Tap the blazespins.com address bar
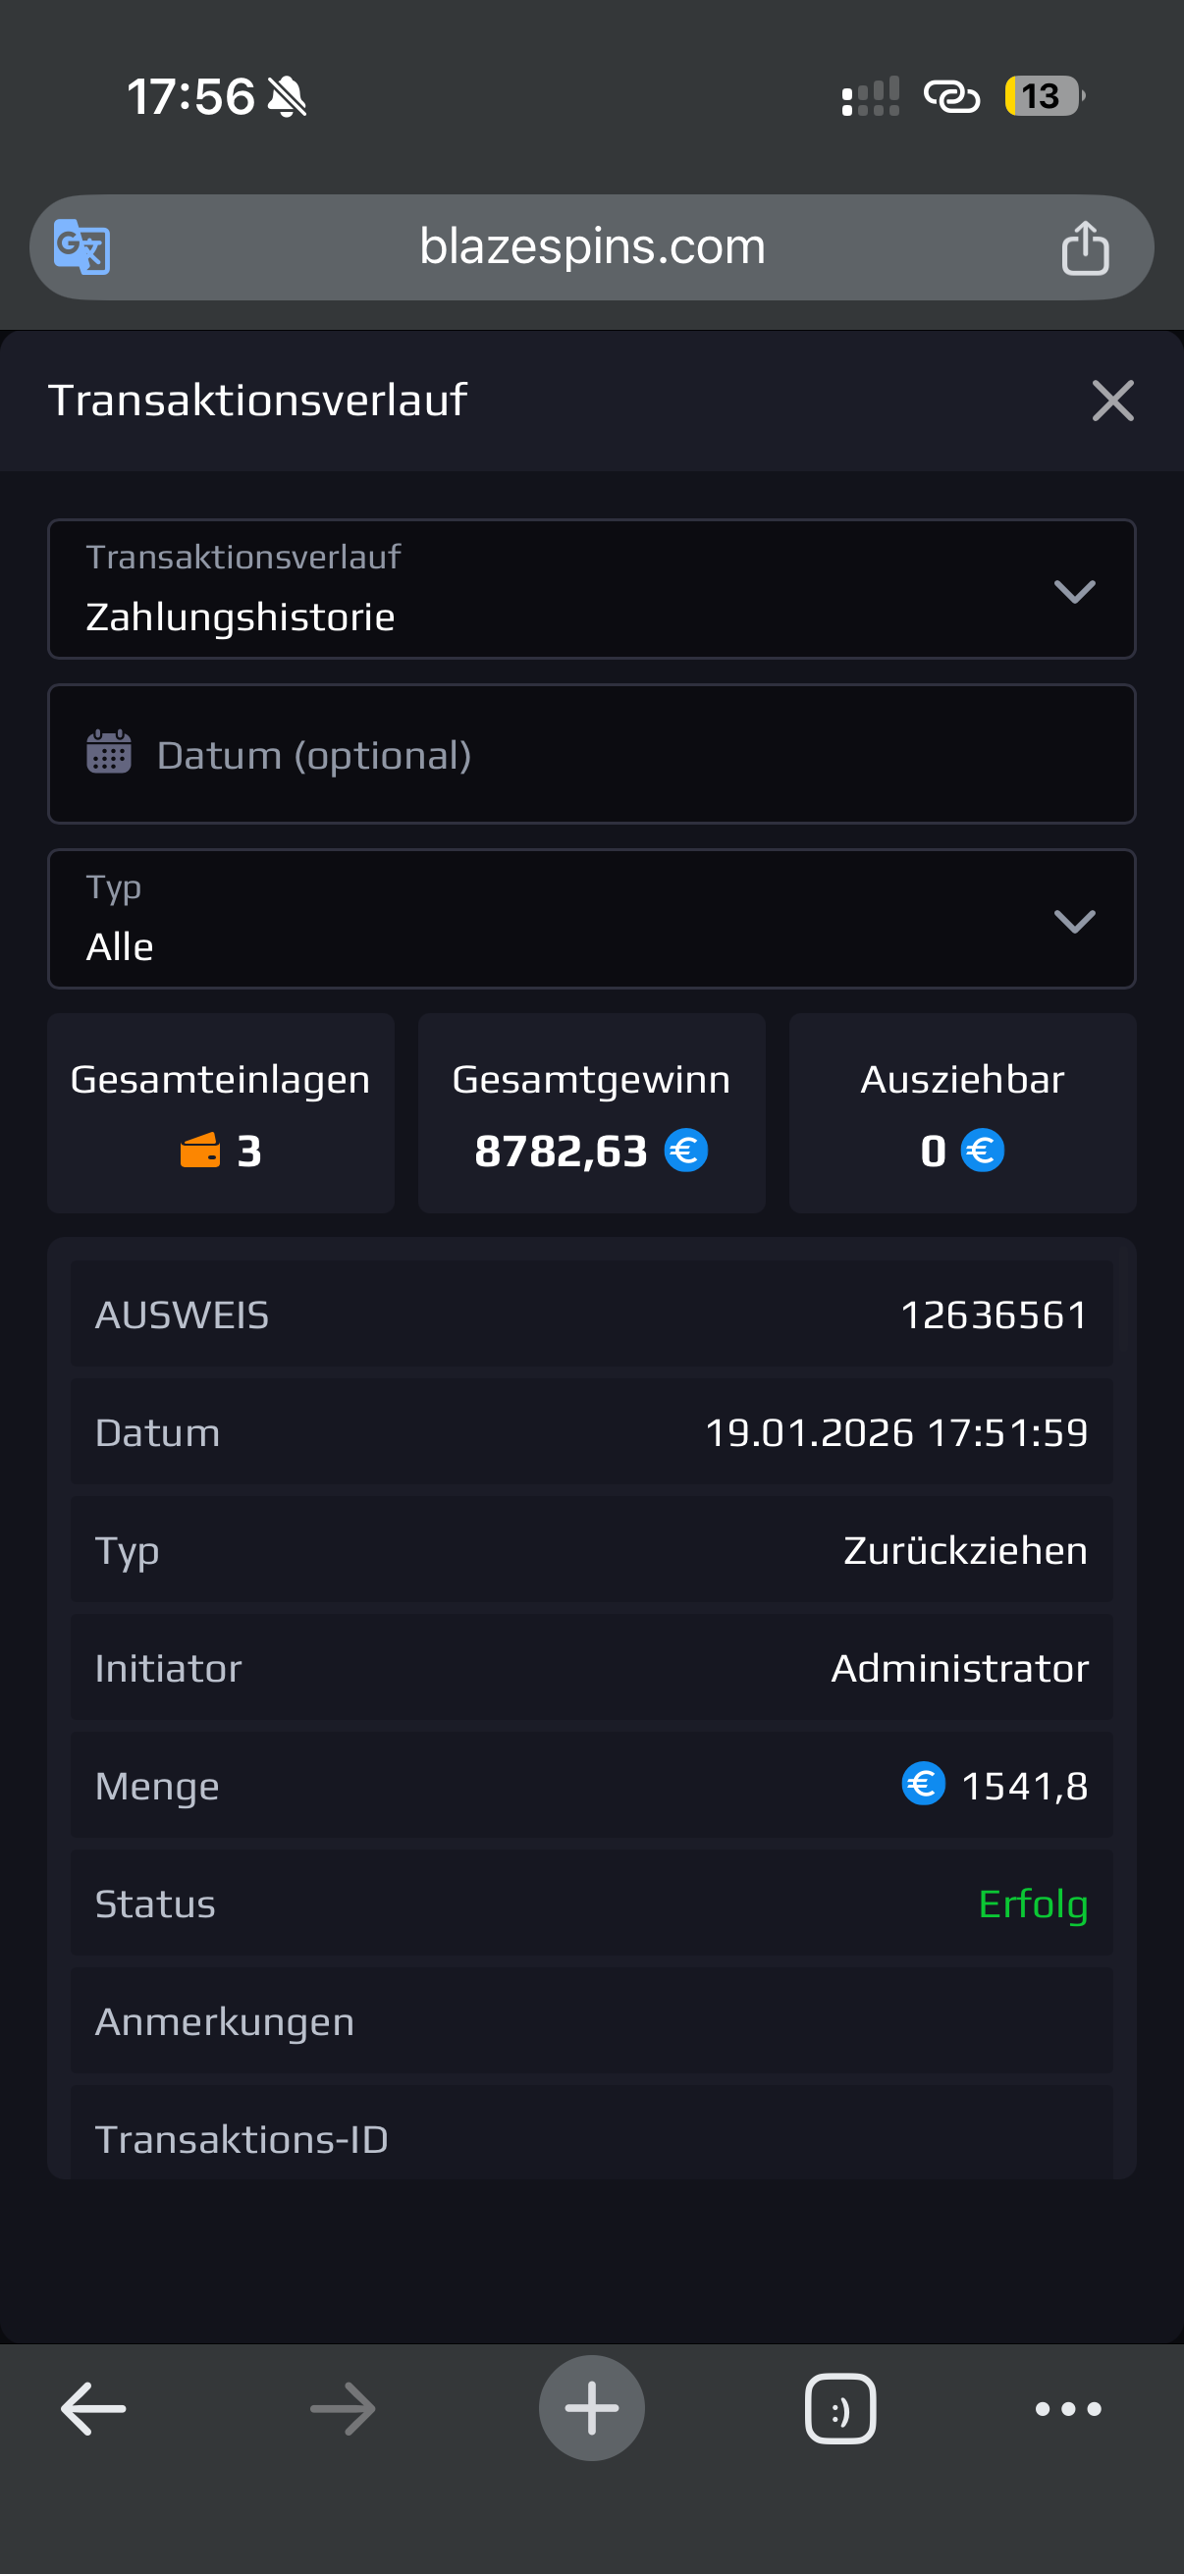The image size is (1184, 2574). coord(591,246)
